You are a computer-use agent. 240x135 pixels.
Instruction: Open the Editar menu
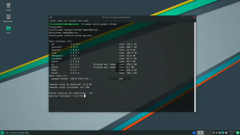pos(60,21)
